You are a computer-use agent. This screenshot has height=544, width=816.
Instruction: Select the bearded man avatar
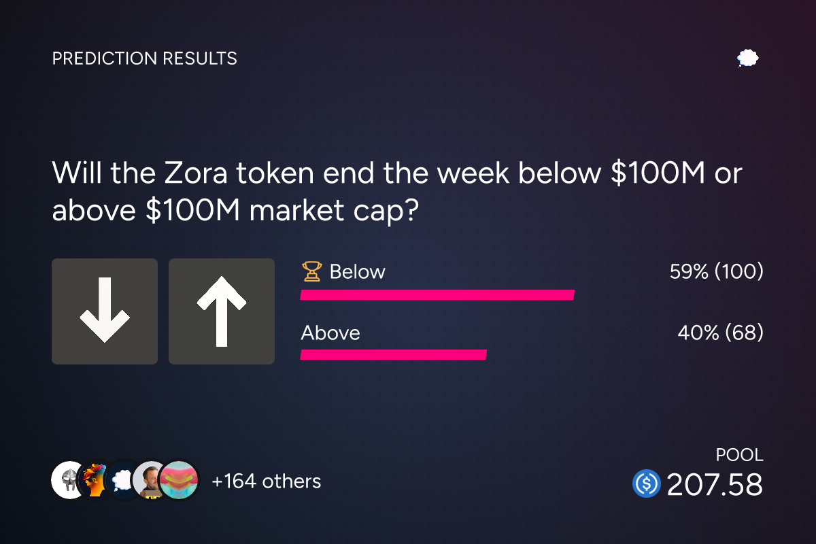click(x=150, y=481)
